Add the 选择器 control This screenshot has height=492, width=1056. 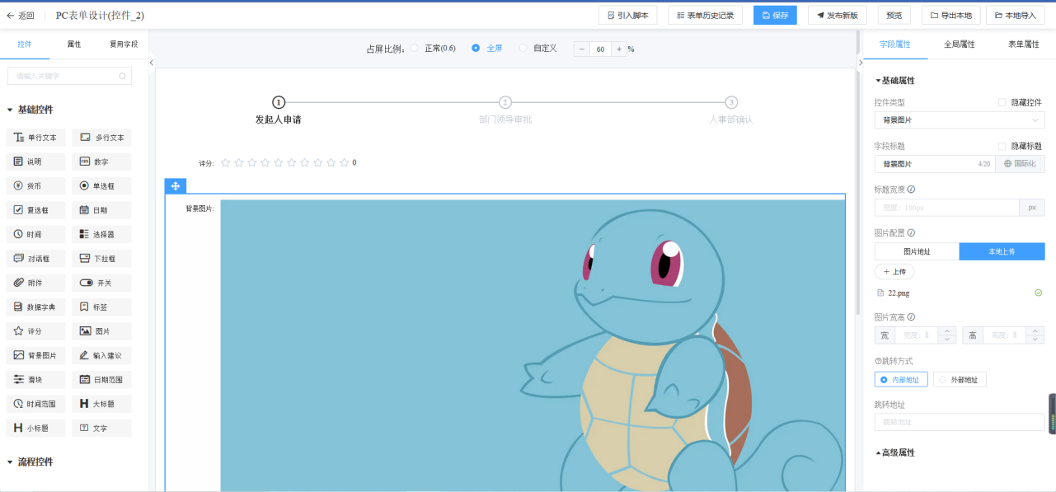click(101, 234)
